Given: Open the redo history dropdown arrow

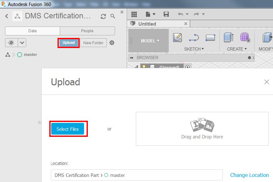Looking at the screenshot, I should (x=203, y=14).
